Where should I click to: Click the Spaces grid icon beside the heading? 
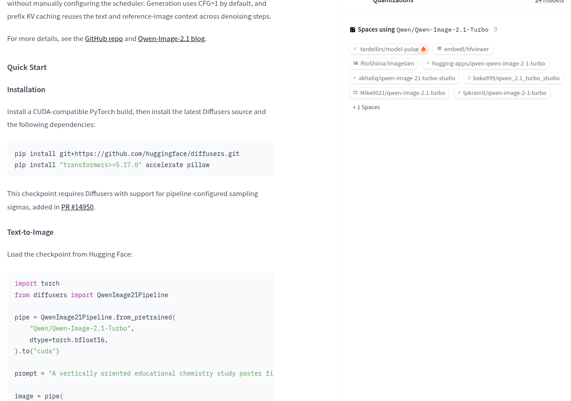click(x=352, y=30)
